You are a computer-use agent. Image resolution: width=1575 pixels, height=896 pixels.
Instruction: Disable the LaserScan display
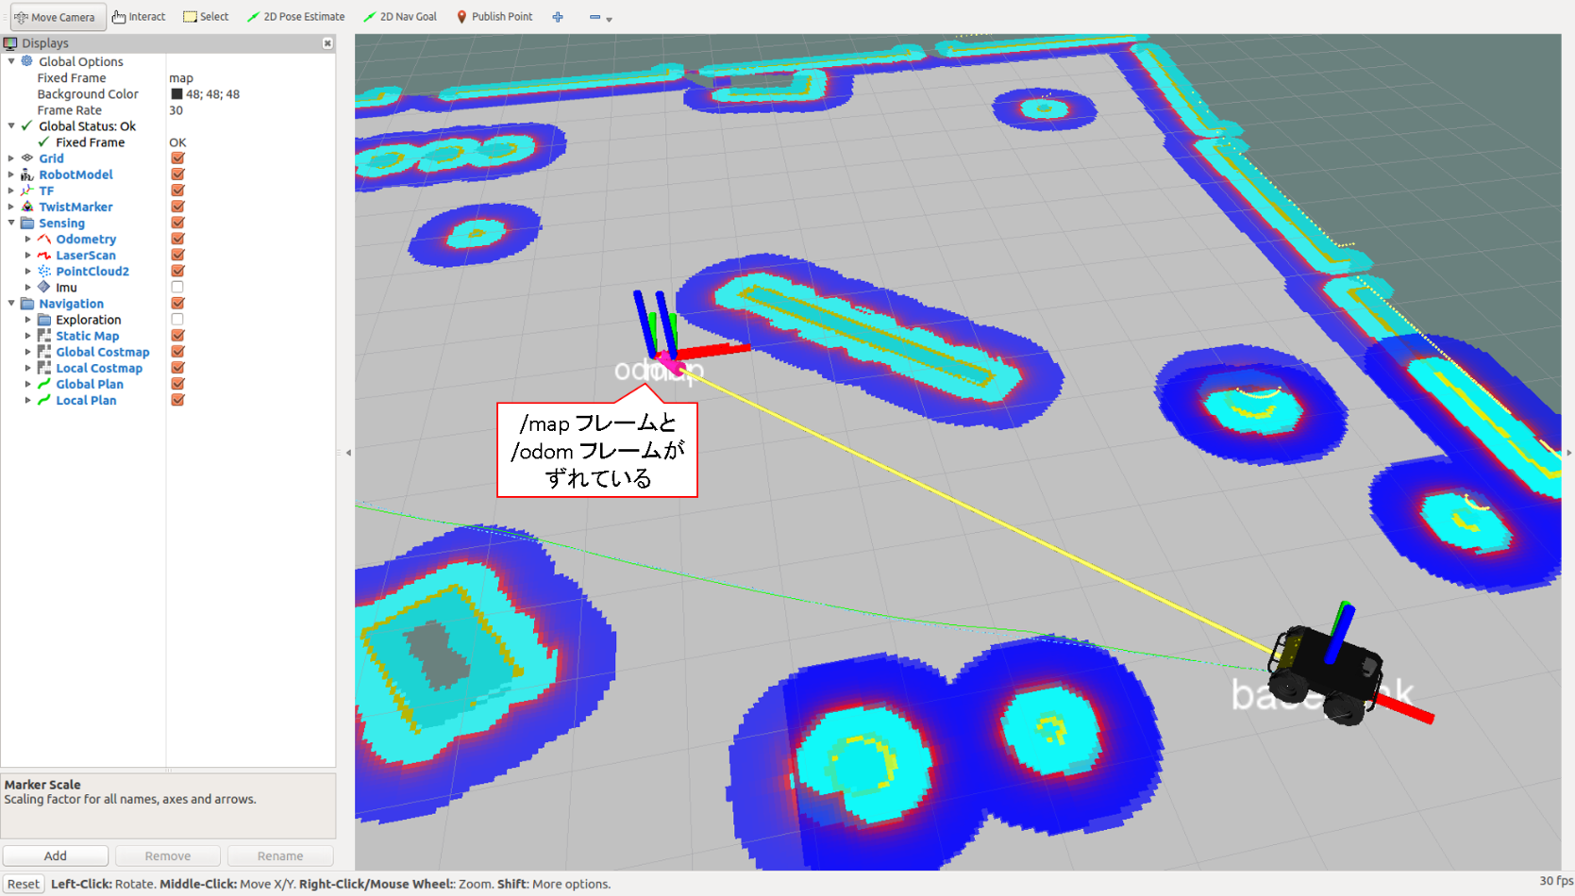[176, 255]
